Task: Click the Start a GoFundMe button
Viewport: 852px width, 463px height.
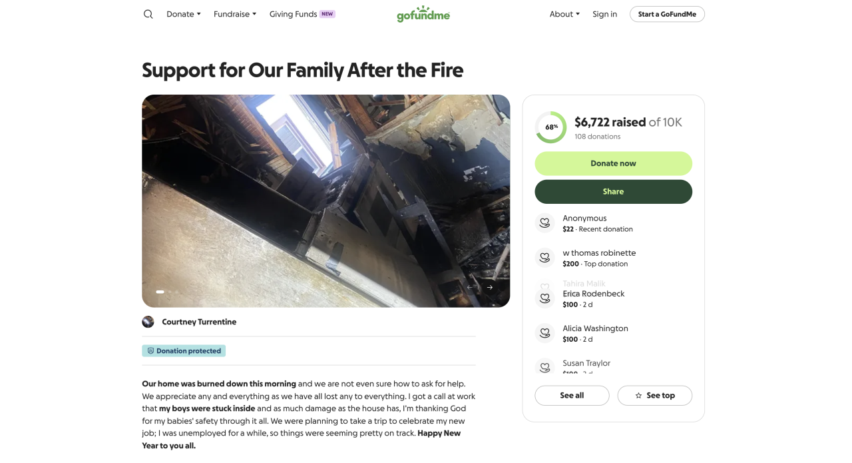Action: tap(667, 14)
